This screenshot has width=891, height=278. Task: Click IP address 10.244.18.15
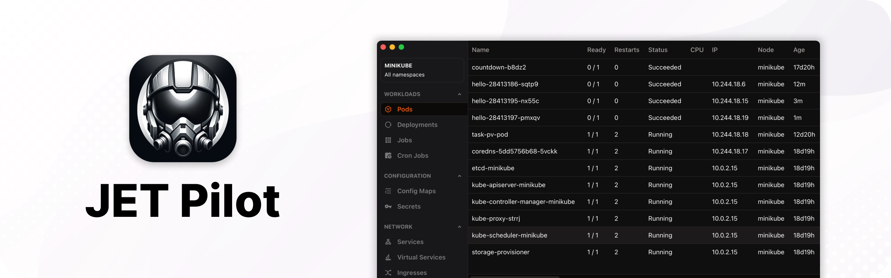tap(730, 101)
